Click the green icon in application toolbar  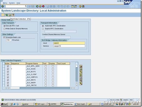pyautogui.click(x=6, y=15)
